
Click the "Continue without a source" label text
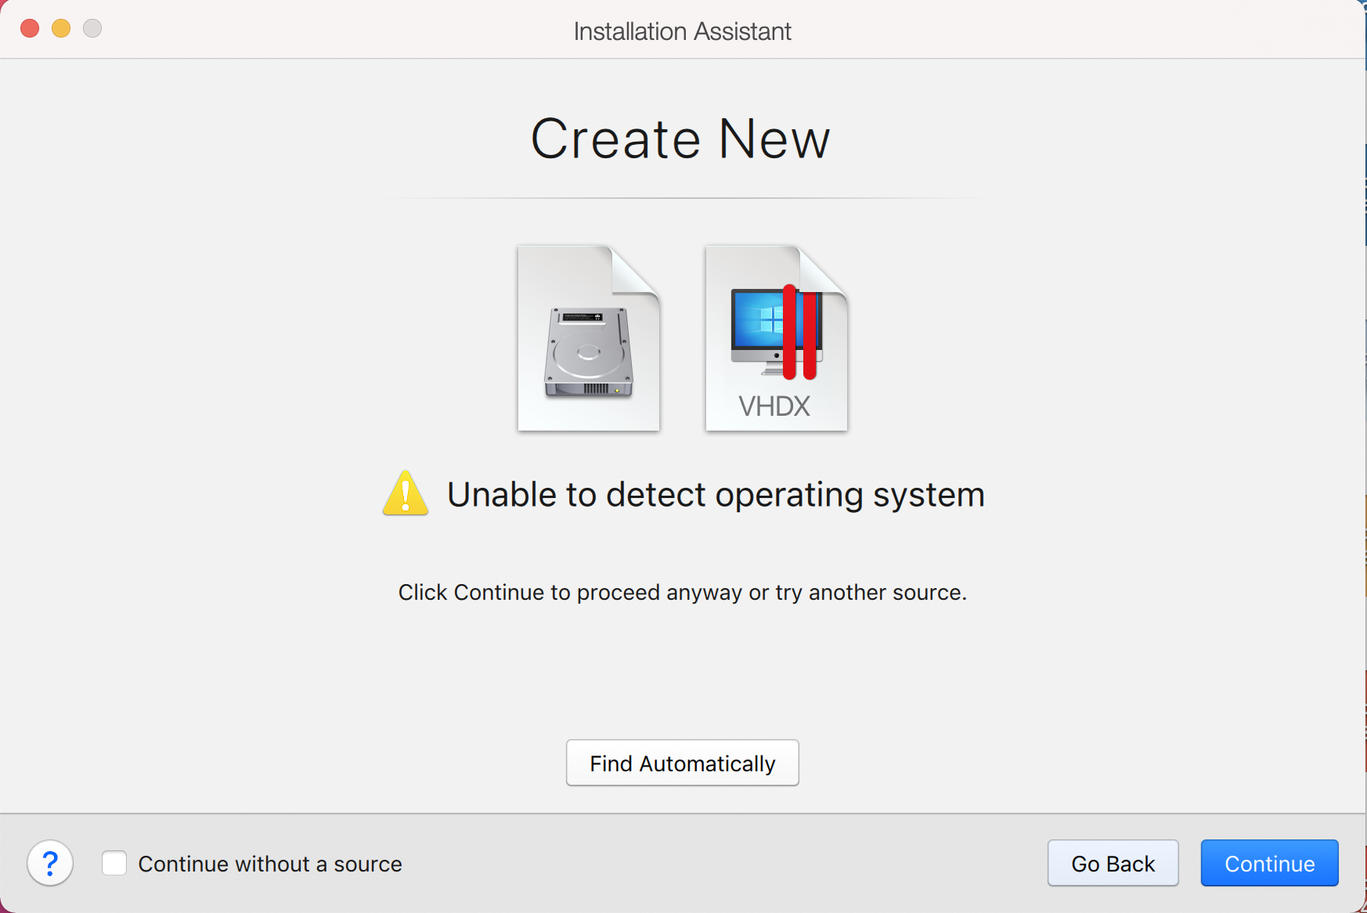click(x=270, y=864)
